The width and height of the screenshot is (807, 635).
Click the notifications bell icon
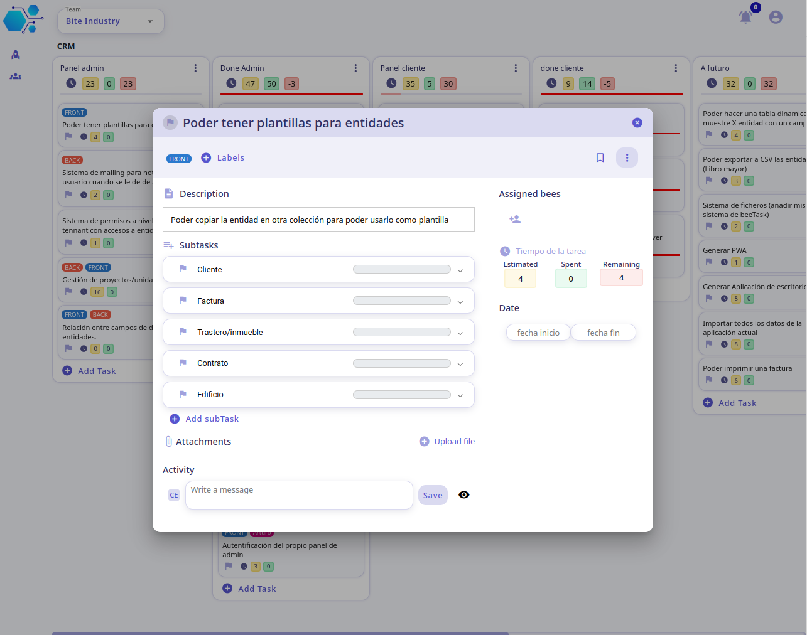pos(745,17)
